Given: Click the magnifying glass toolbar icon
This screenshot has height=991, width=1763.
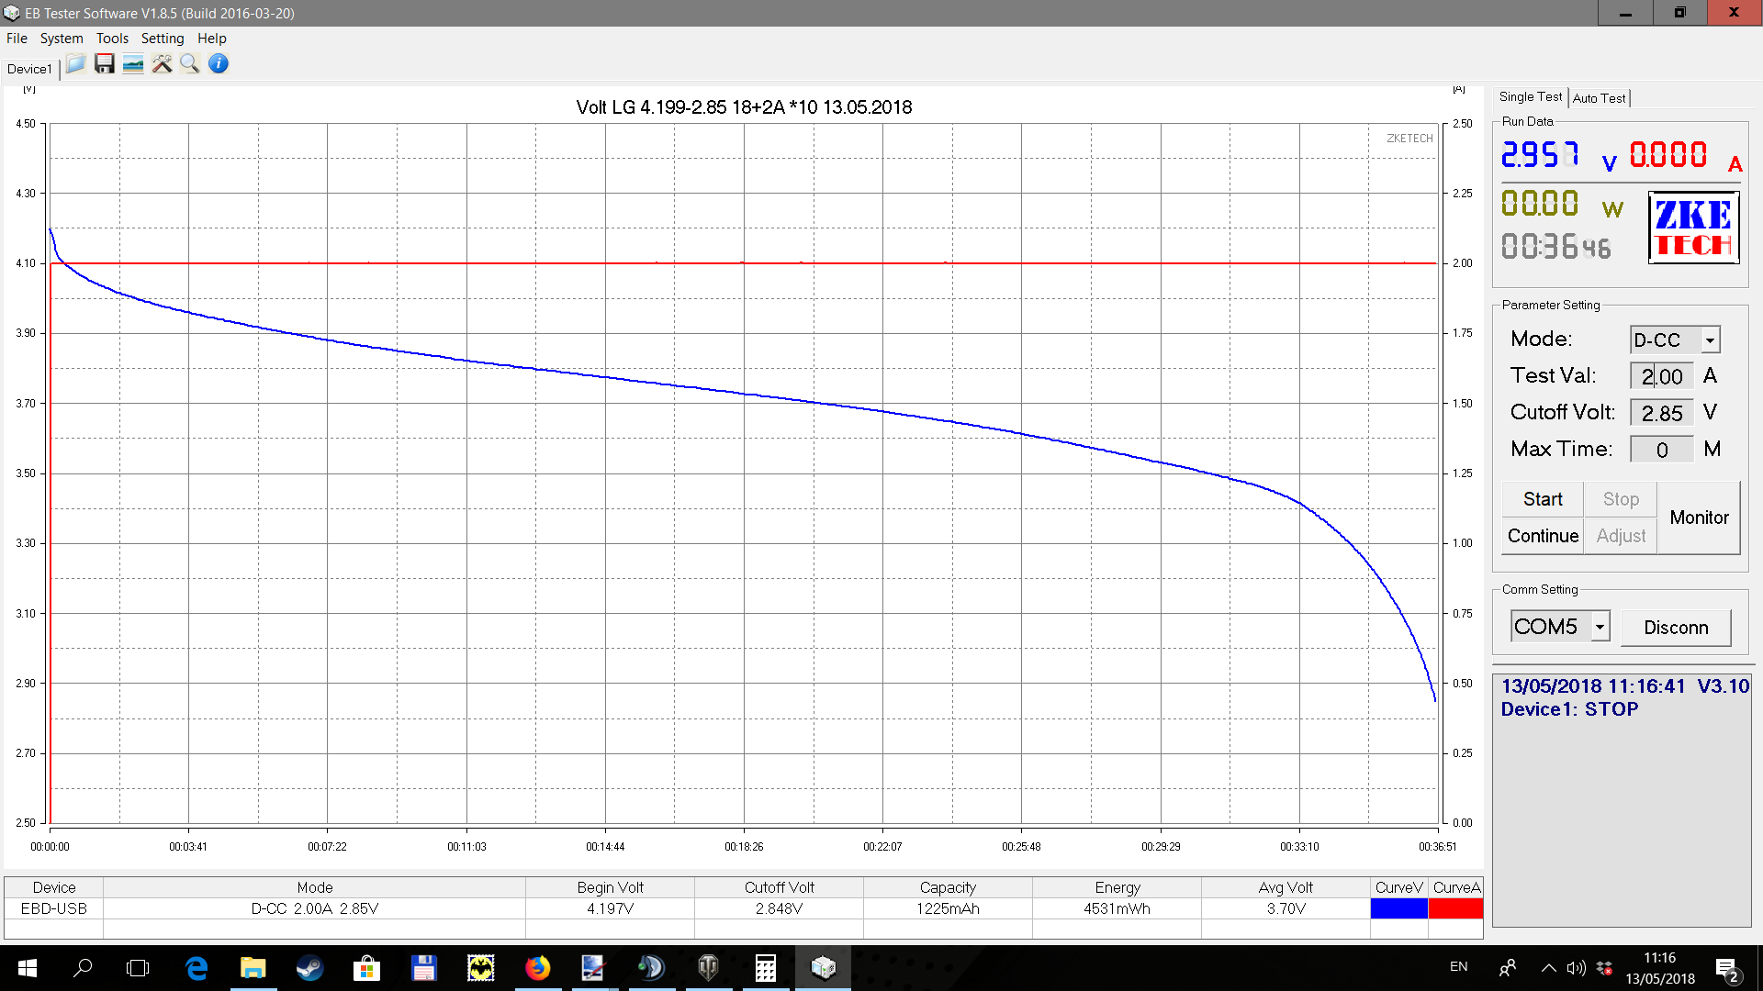Looking at the screenshot, I should 190,64.
